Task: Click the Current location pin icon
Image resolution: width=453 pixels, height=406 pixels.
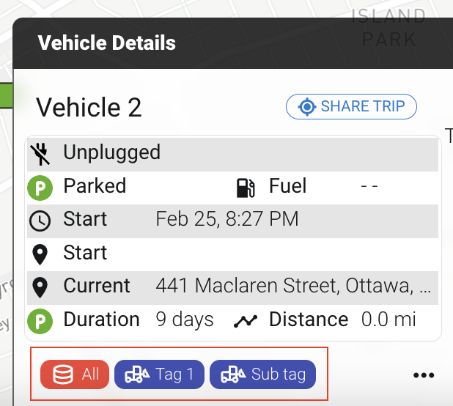Action: pos(39,287)
